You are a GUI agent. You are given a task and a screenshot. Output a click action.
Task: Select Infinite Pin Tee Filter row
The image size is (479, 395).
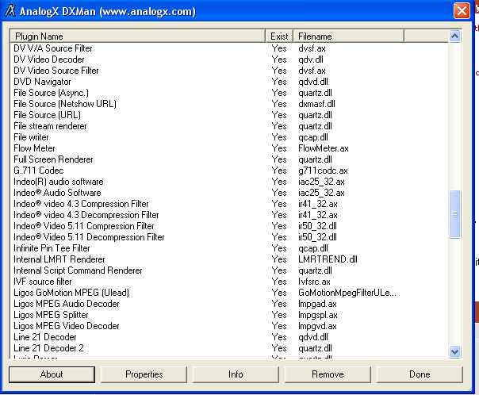tap(229, 248)
